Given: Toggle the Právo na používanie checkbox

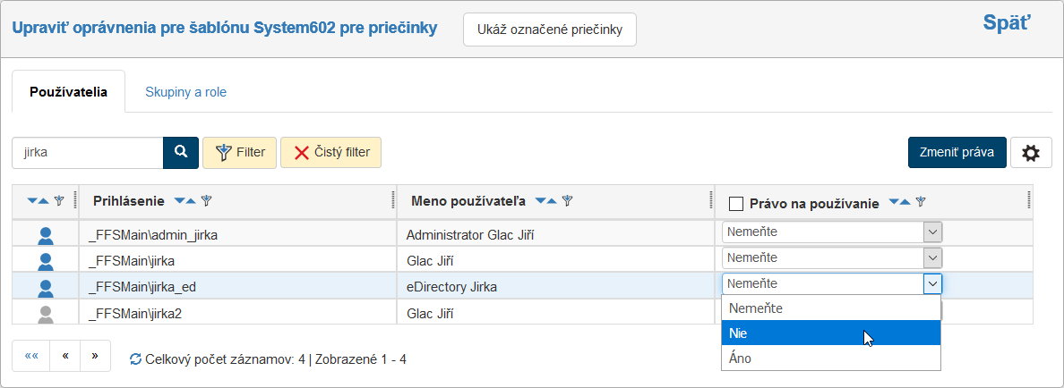Looking at the screenshot, I should pyautogui.click(x=736, y=204).
